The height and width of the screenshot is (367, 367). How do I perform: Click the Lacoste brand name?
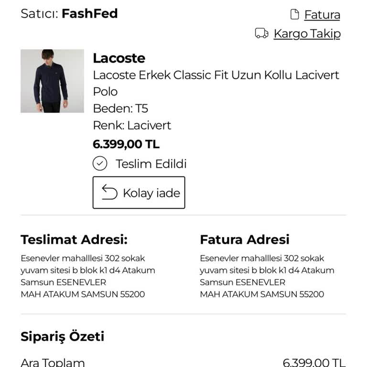tap(119, 58)
